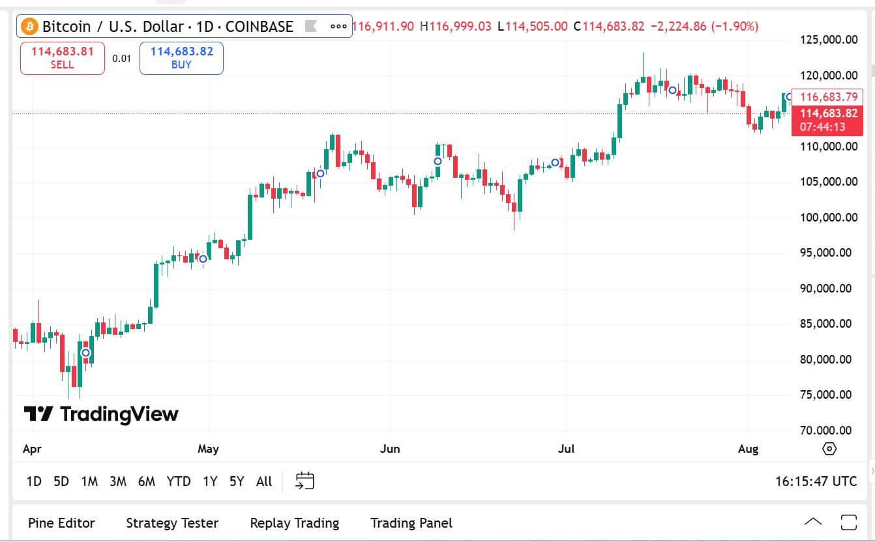This screenshot has width=875, height=542.
Task: Open the Go to date calendar icon
Action: 304,481
